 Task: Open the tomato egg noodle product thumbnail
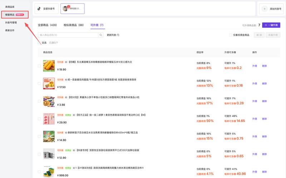[49, 83]
